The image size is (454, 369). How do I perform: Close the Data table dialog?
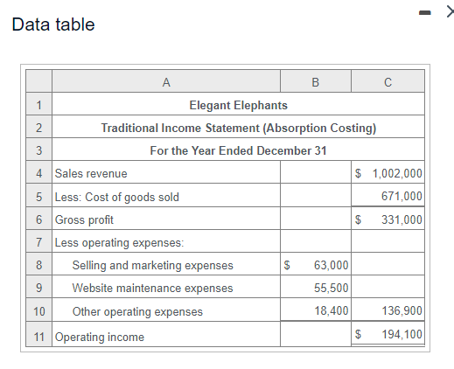[x=451, y=12]
